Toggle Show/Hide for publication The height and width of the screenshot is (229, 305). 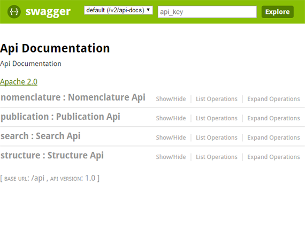[x=171, y=118]
